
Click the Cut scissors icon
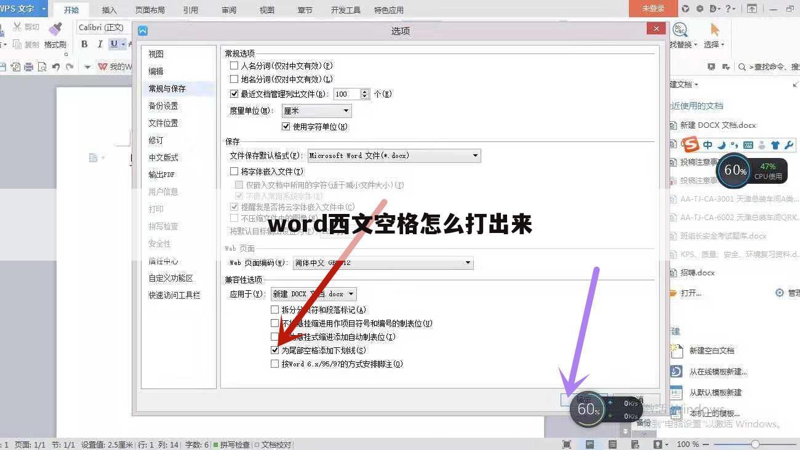[x=17, y=27]
